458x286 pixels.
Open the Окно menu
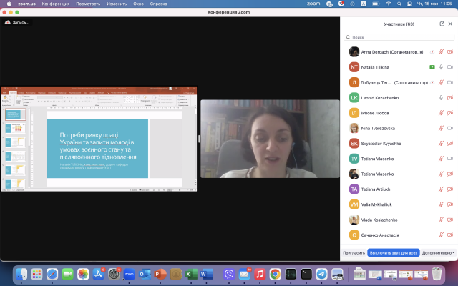[138, 4]
